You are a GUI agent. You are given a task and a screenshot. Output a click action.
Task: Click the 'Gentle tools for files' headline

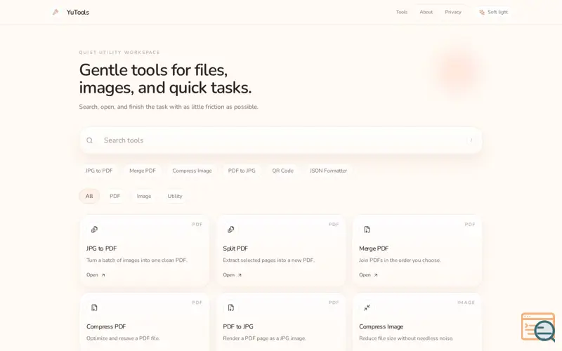point(165,79)
